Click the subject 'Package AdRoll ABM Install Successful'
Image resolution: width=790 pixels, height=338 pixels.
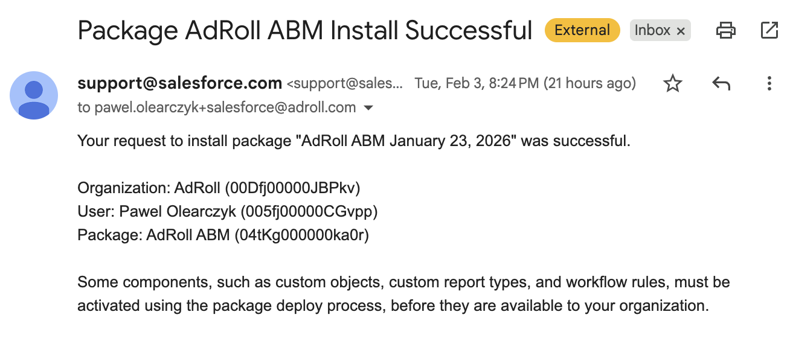[305, 30]
